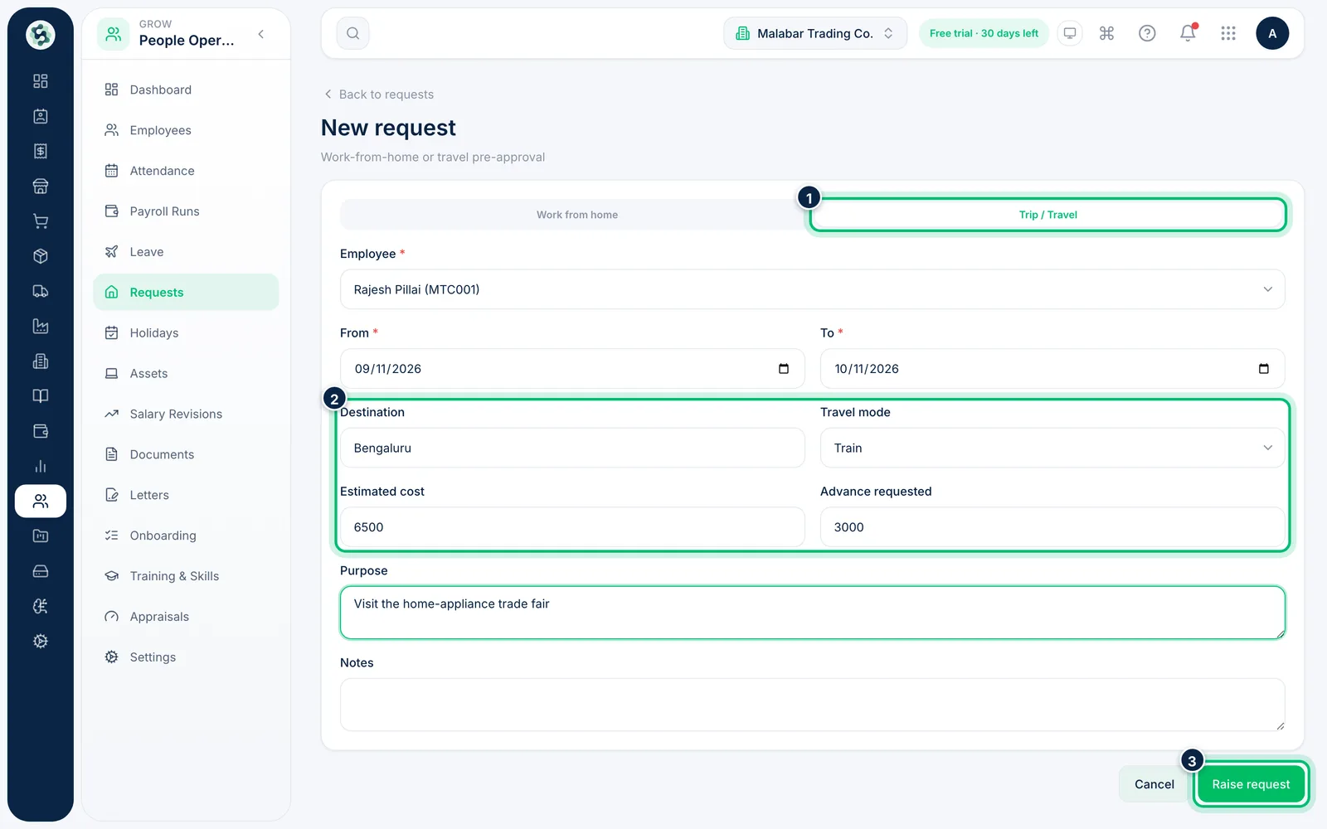1327x829 pixels.
Task: Open the Employee dropdown
Action: coord(812,289)
